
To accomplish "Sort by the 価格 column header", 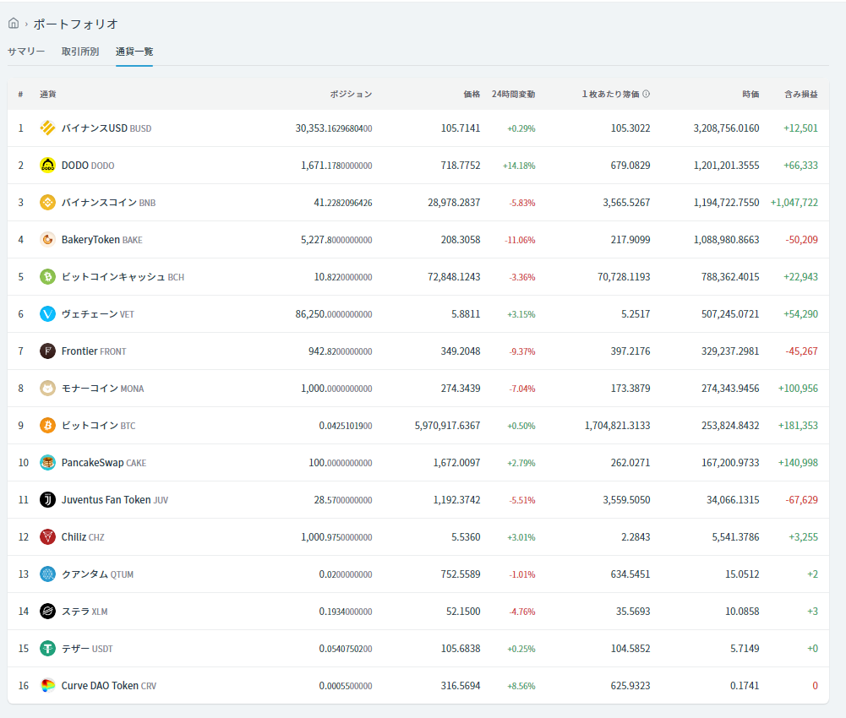I will tap(472, 95).
